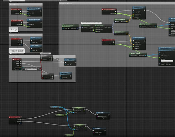Select the InputTouch event node
Screen dimensions: 175x137
(x=17, y=64)
